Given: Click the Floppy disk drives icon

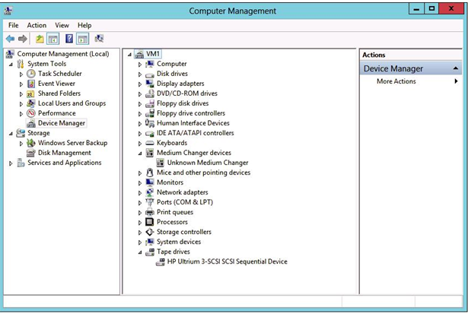Looking at the screenshot, I should [x=150, y=103].
